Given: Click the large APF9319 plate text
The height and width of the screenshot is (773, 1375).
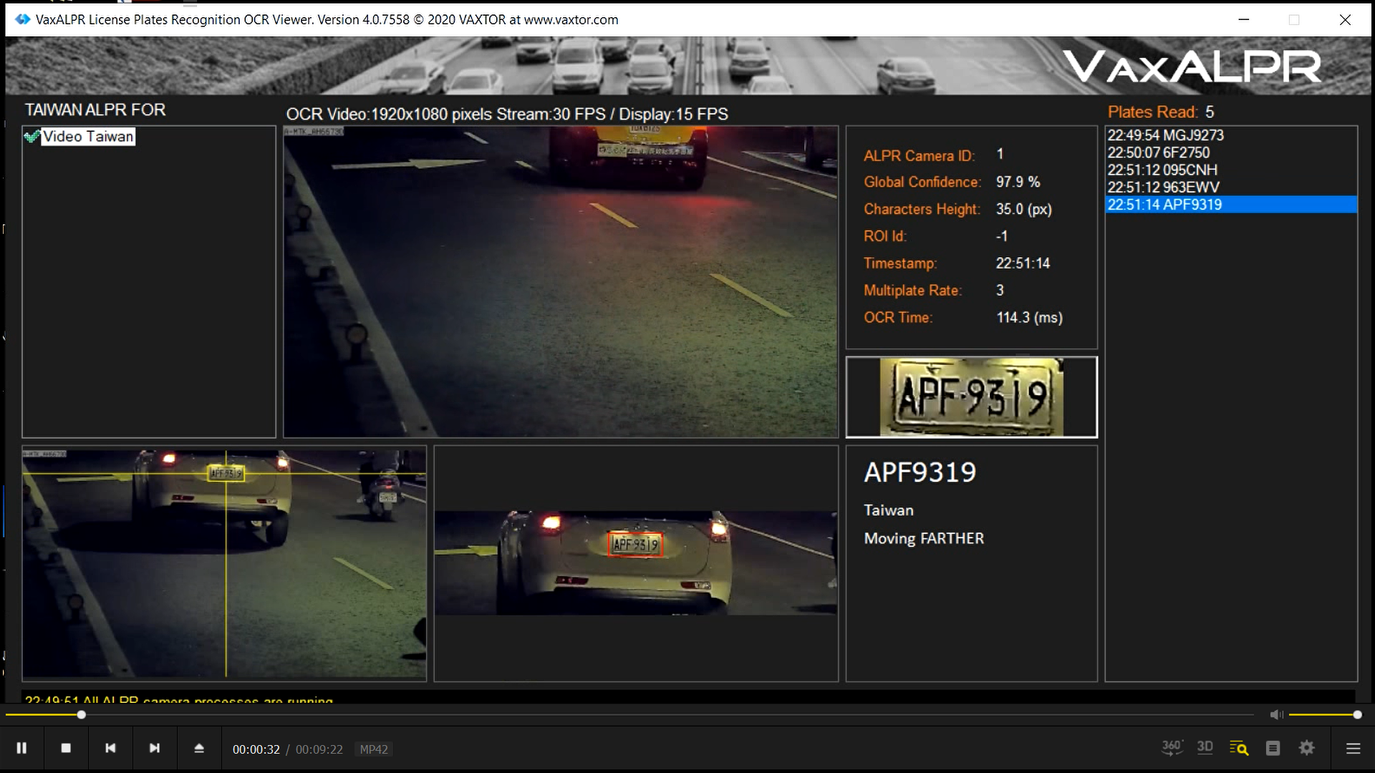Looking at the screenshot, I should [x=920, y=472].
